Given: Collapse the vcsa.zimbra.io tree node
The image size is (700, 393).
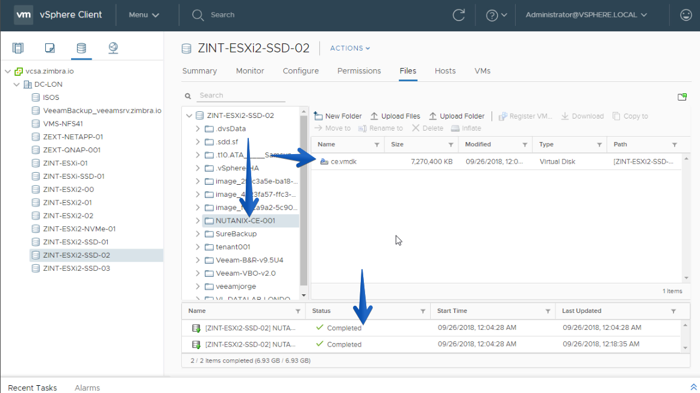Looking at the screenshot, I should coord(8,71).
